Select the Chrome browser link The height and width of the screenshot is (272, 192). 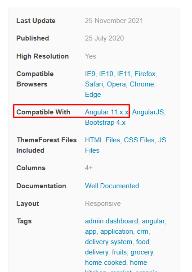point(142,84)
